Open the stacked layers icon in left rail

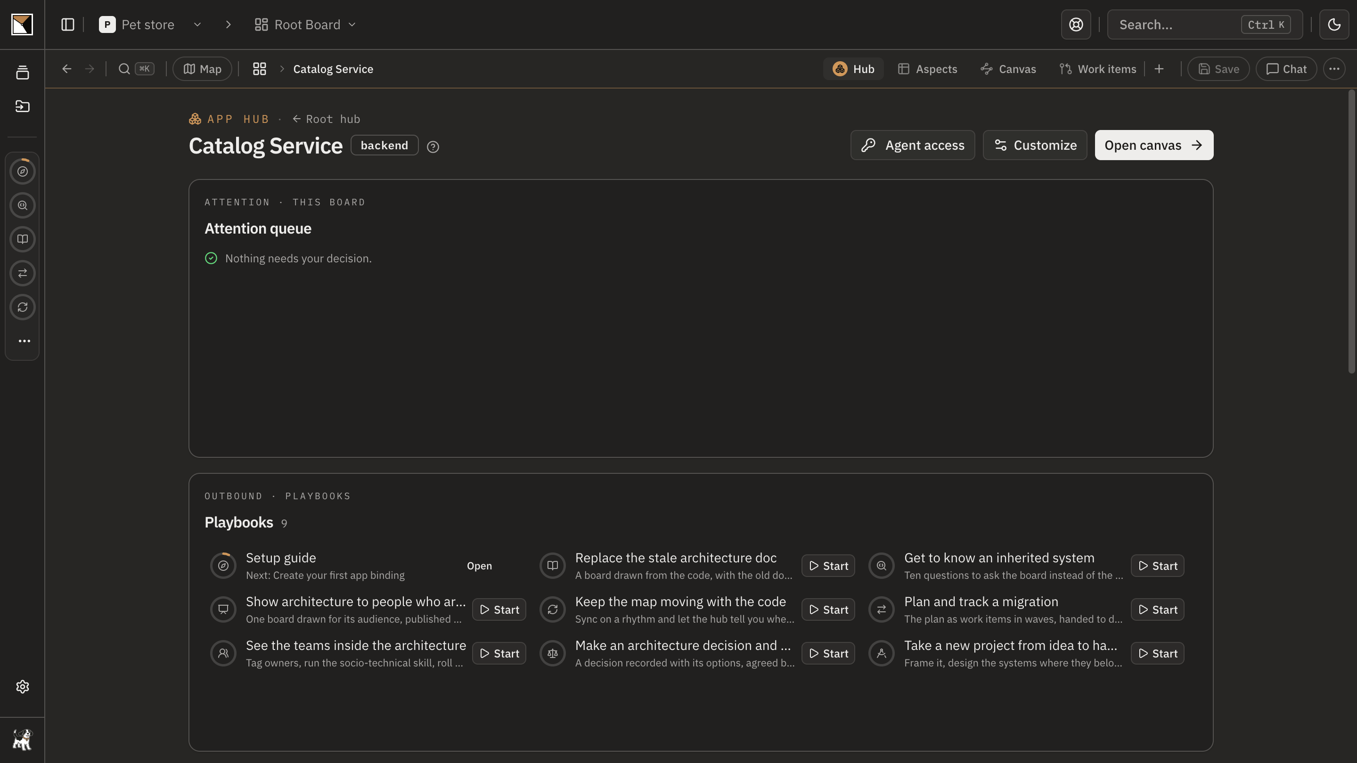[x=22, y=72]
